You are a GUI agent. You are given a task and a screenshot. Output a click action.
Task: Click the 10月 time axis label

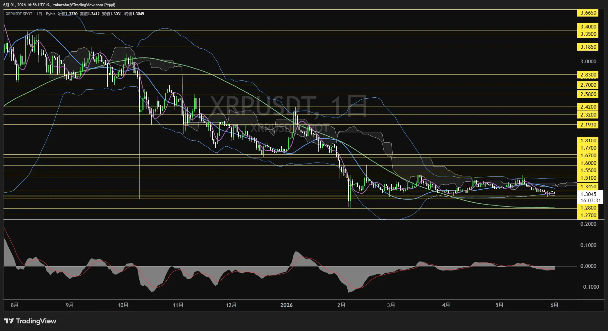pos(123,305)
